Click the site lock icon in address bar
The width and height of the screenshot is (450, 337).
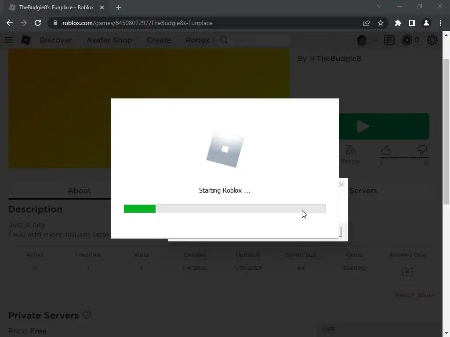(x=55, y=23)
